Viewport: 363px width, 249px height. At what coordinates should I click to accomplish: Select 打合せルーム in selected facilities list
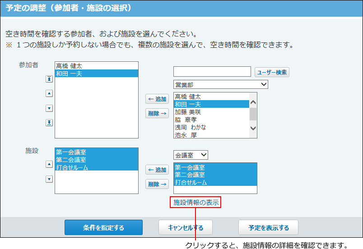click(97, 167)
